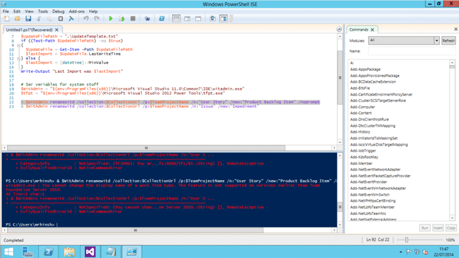
Task: Open the View menu
Action: [29, 11]
